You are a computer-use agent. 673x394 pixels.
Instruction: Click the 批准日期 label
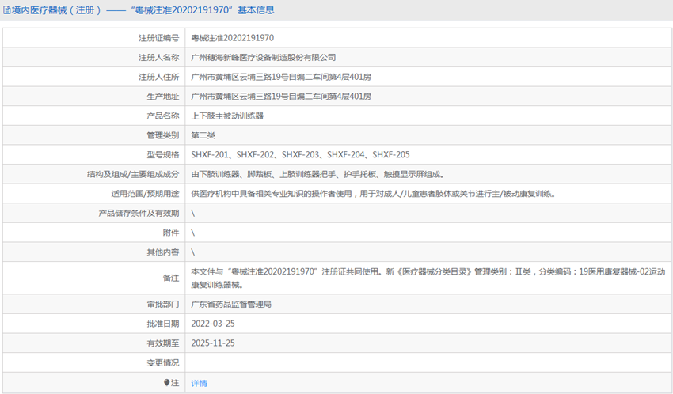[163, 324]
